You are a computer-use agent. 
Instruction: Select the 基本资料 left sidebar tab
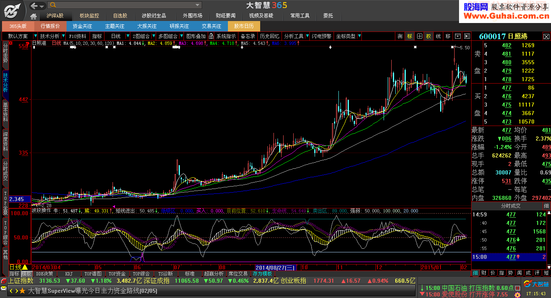tap(5, 112)
